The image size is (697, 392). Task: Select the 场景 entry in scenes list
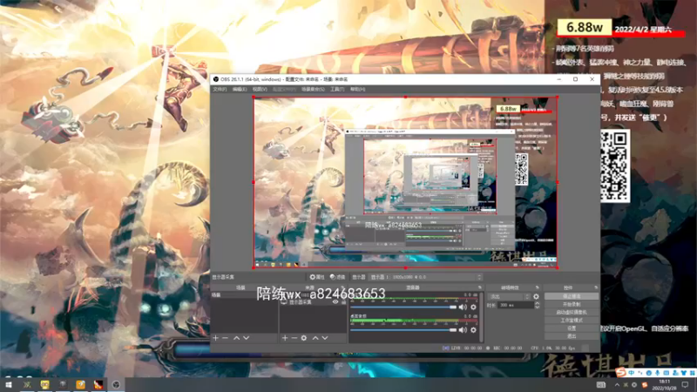coord(244,295)
